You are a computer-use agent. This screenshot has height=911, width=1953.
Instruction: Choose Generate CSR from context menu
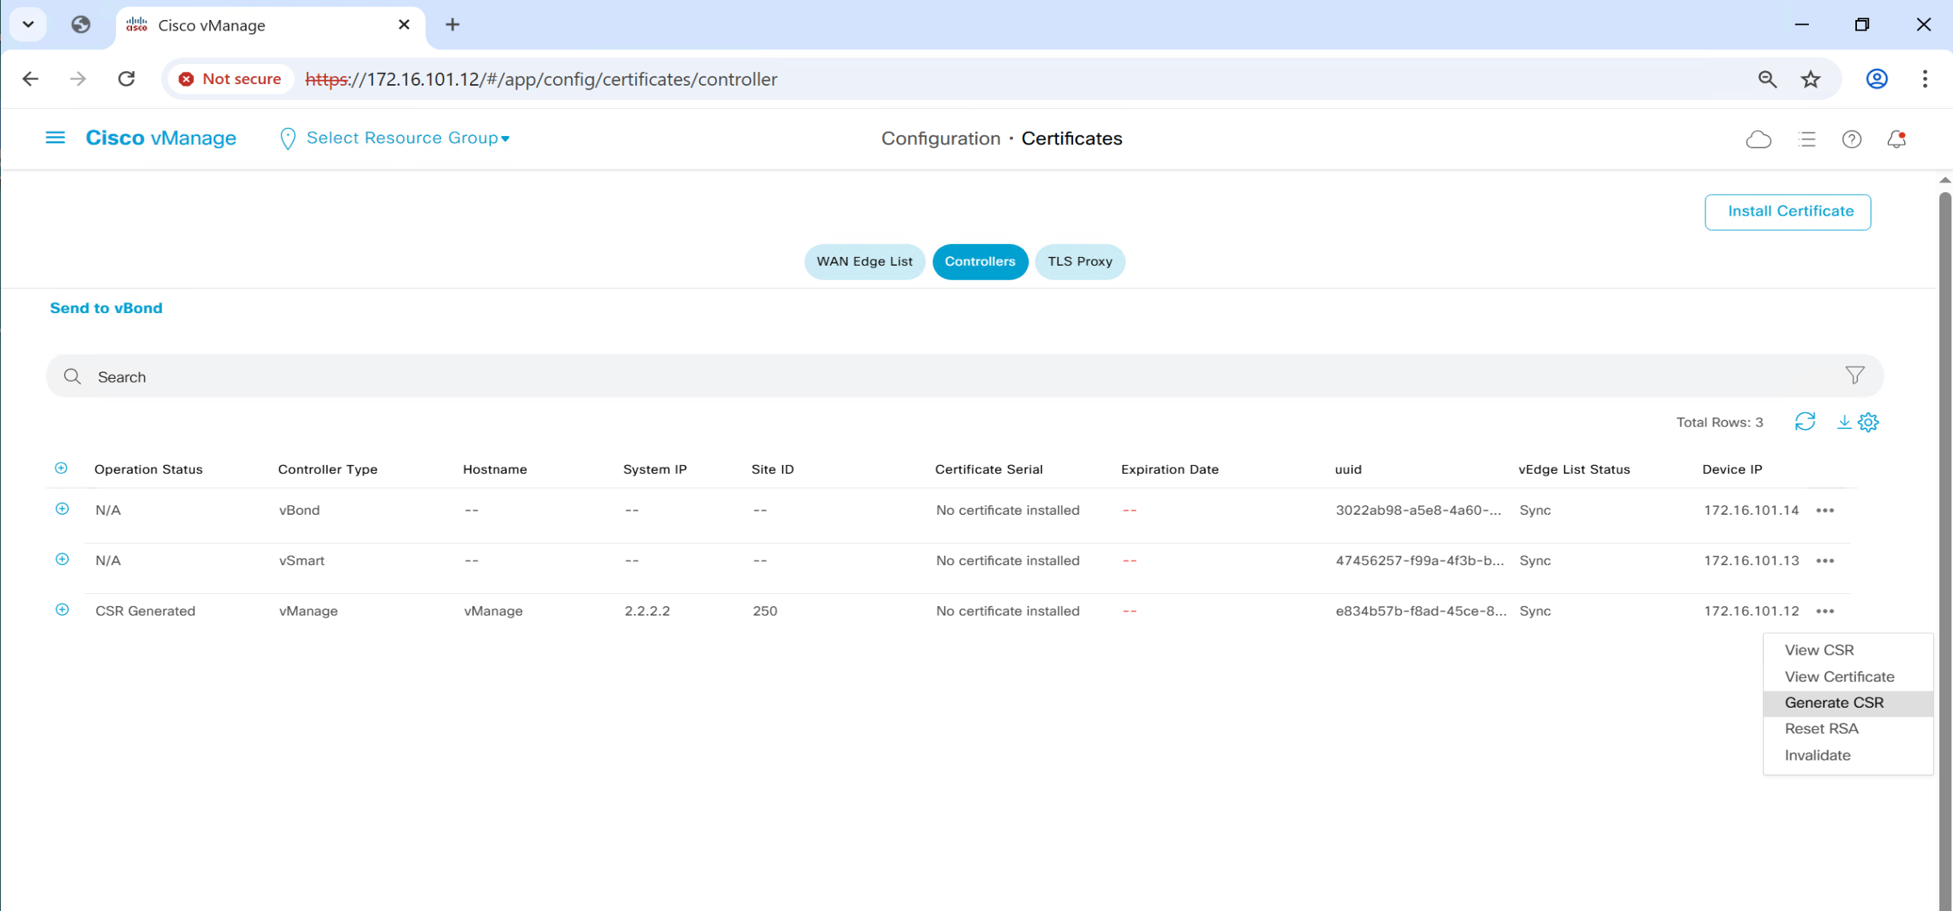tap(1834, 703)
